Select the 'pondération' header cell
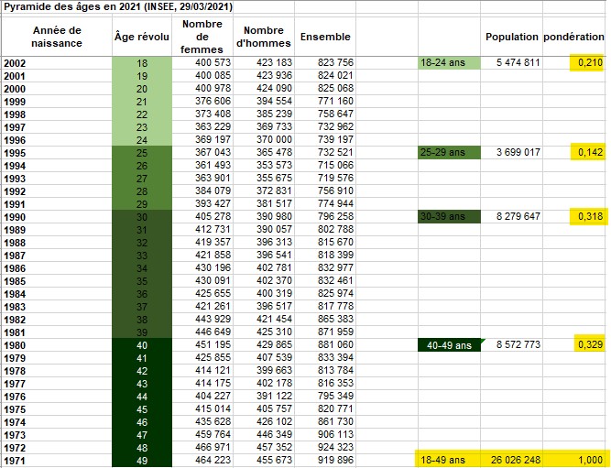The width and height of the screenshot is (611, 468). coord(573,37)
